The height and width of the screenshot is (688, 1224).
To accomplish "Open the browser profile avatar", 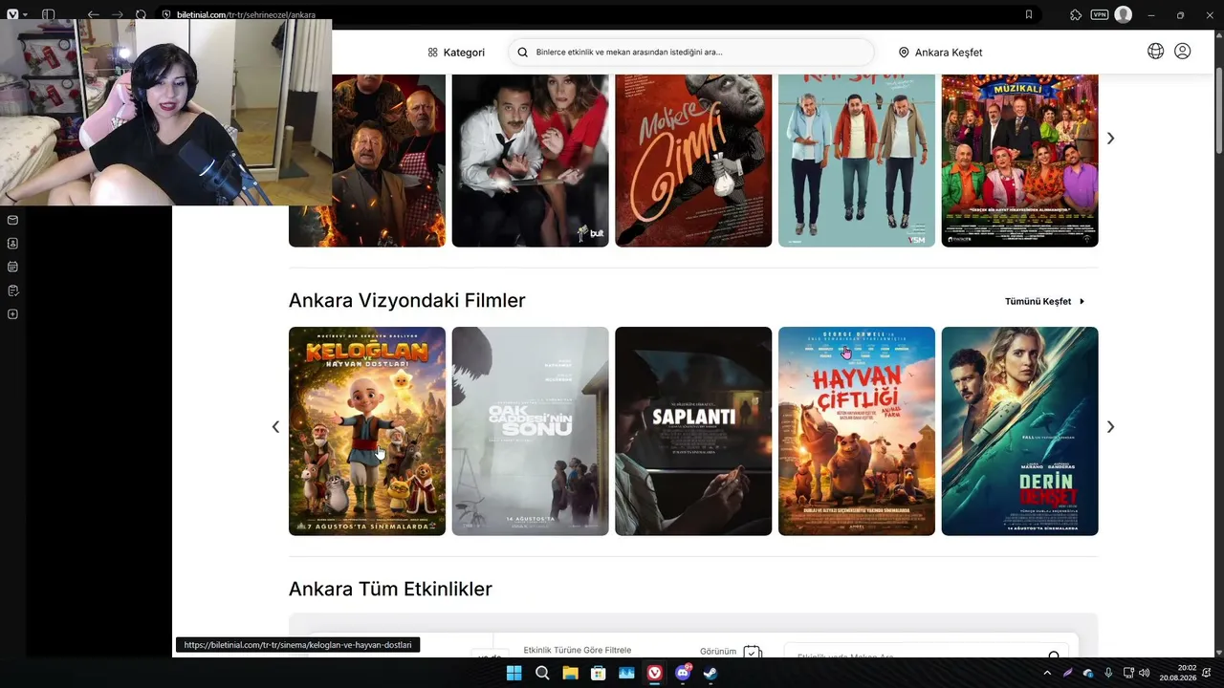I will [x=1124, y=14].
